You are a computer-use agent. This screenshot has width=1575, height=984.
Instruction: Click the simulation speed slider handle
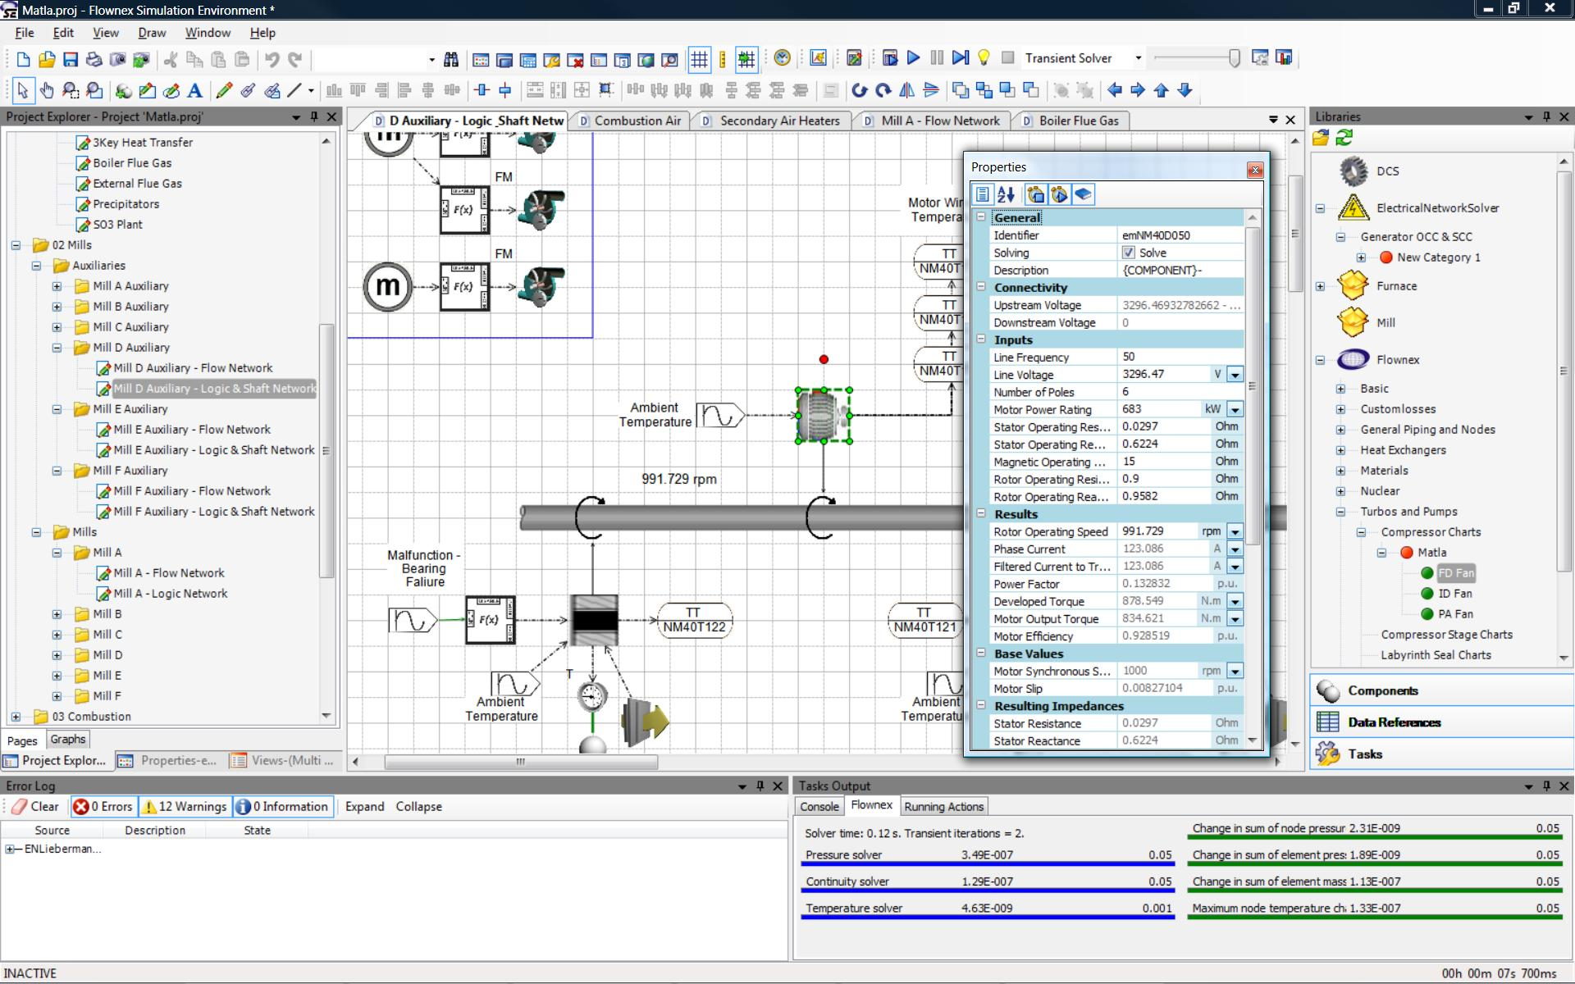click(1234, 58)
